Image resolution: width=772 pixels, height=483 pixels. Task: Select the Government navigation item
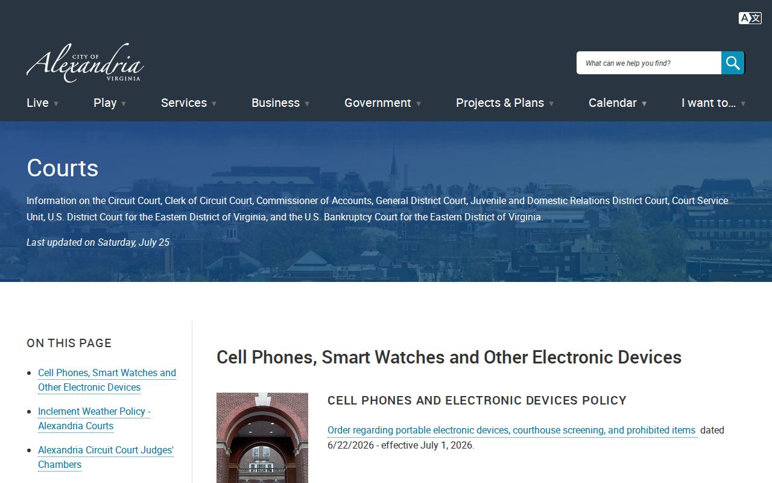(x=378, y=103)
